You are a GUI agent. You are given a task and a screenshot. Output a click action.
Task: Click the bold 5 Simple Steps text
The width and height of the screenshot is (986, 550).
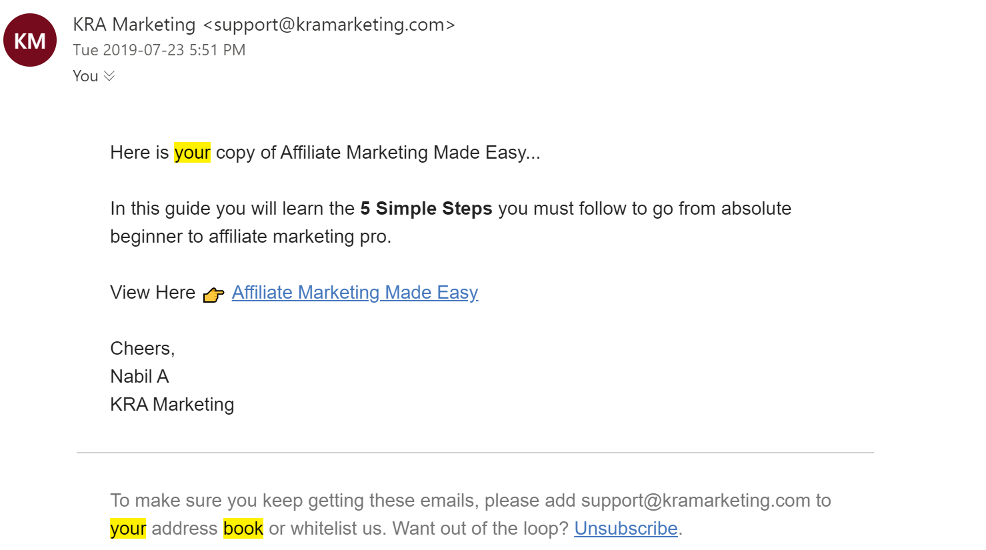[426, 209]
